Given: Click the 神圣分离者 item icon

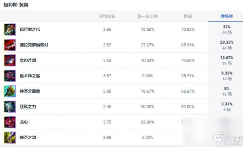Looking at the screenshot, I should click(10, 91).
